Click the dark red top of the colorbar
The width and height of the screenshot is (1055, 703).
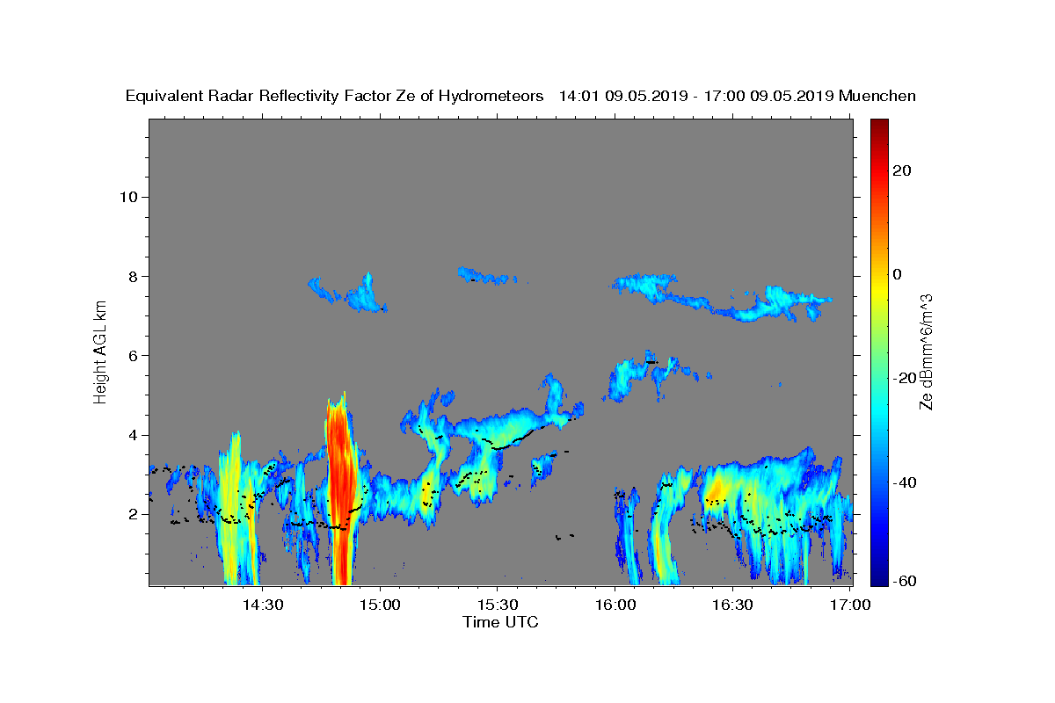[878, 127]
